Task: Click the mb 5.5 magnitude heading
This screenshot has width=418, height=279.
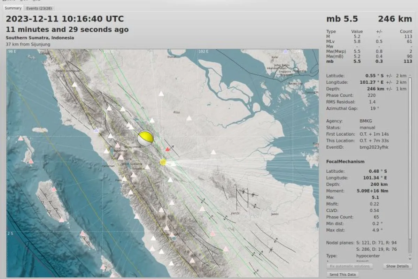Action: (342, 19)
